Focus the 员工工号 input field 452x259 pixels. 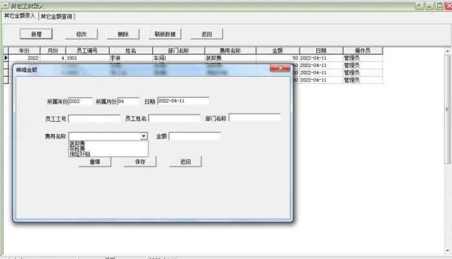[94, 119]
